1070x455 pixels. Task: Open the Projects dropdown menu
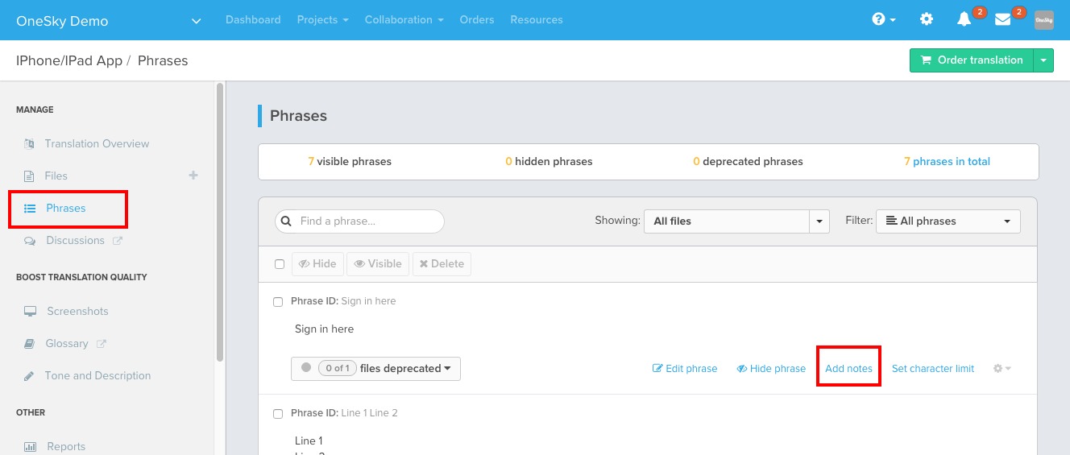[x=322, y=19]
